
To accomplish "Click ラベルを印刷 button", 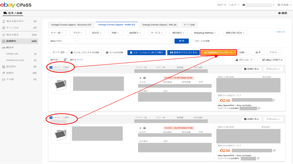I will click(115, 53).
